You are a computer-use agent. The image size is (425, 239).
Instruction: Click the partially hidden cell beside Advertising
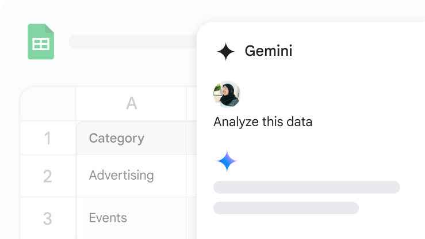tap(192, 176)
